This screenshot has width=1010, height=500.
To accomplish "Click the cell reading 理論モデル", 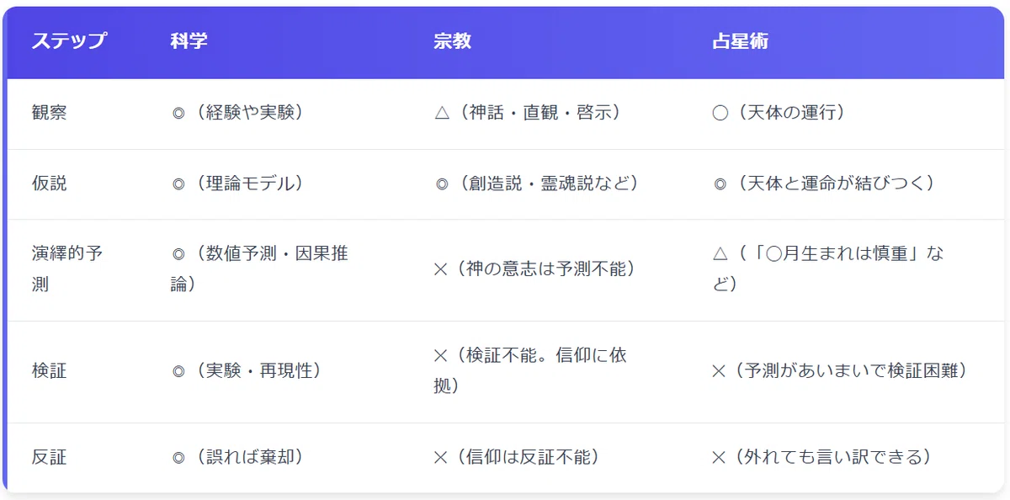I will click(237, 184).
